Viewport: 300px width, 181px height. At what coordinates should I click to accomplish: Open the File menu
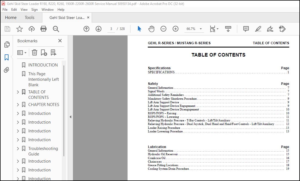[x=5, y=10]
